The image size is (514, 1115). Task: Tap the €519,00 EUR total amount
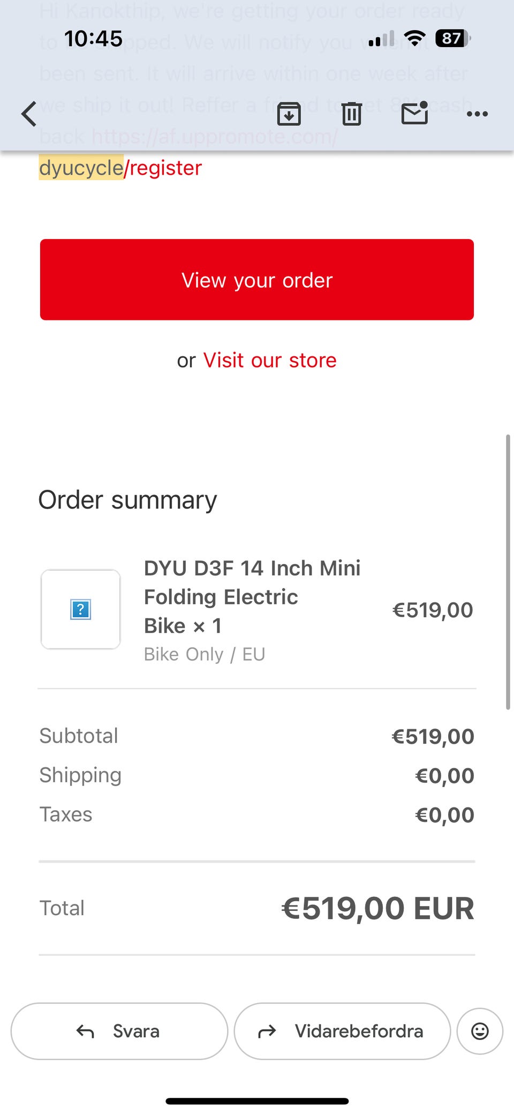(x=377, y=908)
